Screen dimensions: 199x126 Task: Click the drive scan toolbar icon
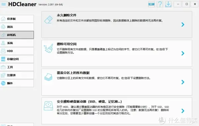tap(152, 4)
